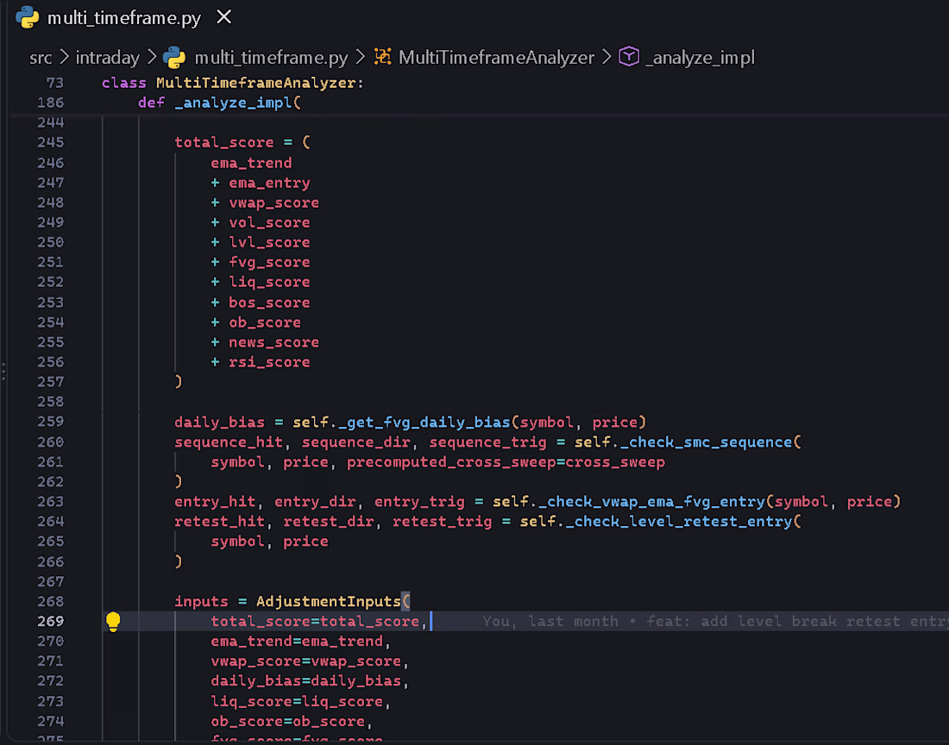This screenshot has width=949, height=745.
Task: Open the _analyze_impl breadcrumb dropdown
Action: [700, 58]
